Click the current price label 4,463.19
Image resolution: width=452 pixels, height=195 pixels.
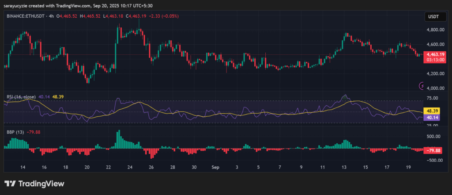tap(434, 54)
